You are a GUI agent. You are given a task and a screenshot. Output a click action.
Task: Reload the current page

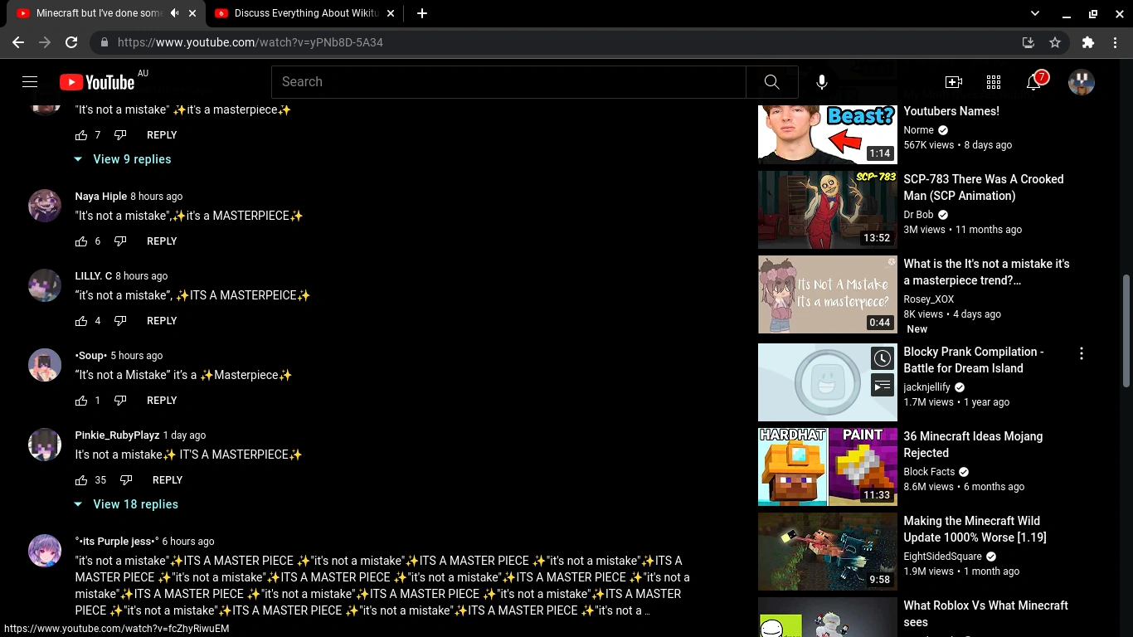point(71,42)
